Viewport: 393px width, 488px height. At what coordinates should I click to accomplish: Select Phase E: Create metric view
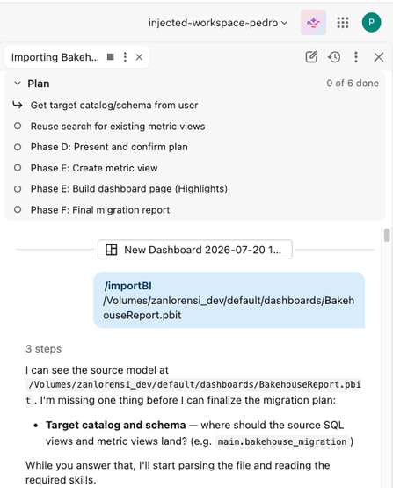coord(94,168)
